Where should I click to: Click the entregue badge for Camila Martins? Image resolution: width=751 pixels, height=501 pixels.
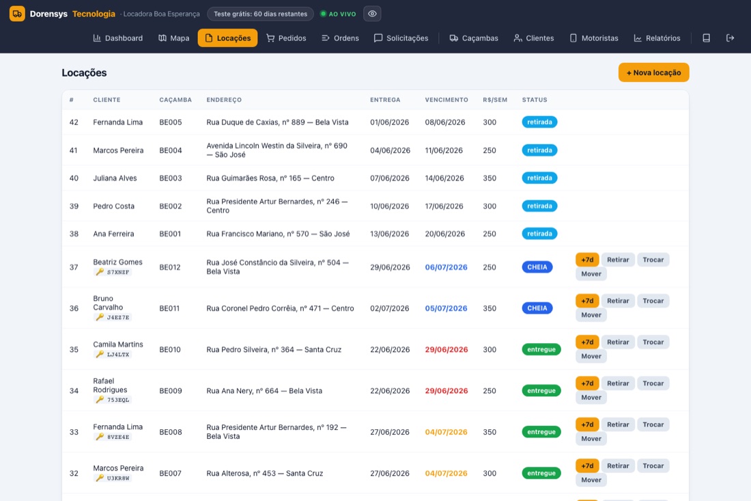pyautogui.click(x=541, y=349)
